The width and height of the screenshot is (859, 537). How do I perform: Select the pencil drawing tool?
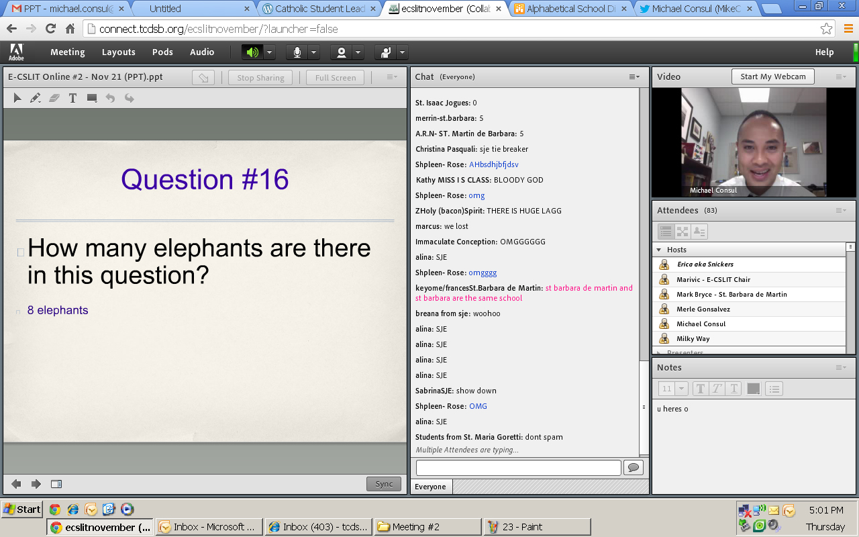tap(36, 98)
